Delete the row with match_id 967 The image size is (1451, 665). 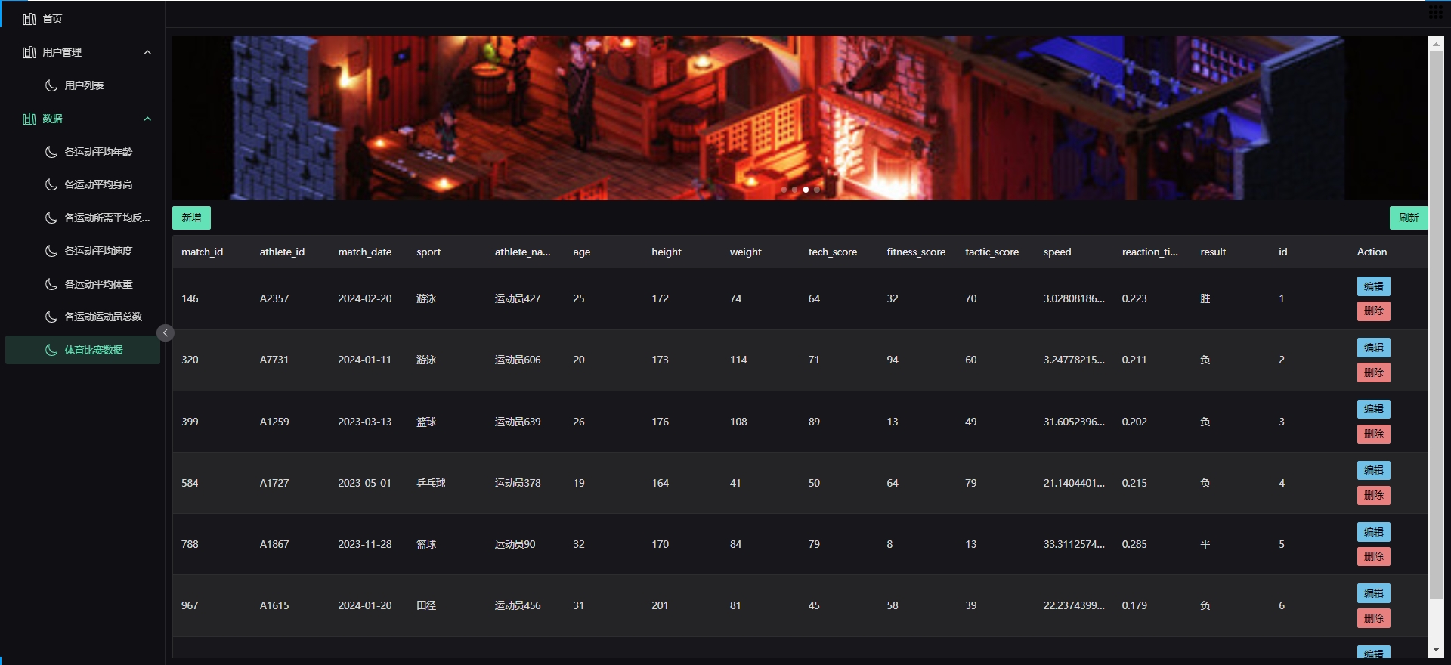pyautogui.click(x=1374, y=618)
